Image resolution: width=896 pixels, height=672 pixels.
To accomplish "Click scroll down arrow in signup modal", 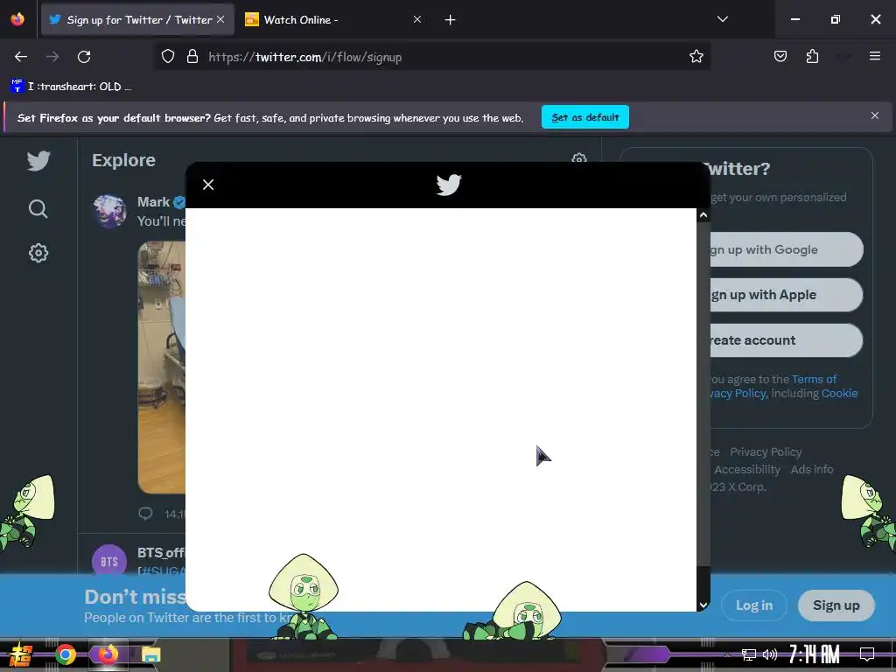I will pos(703,605).
